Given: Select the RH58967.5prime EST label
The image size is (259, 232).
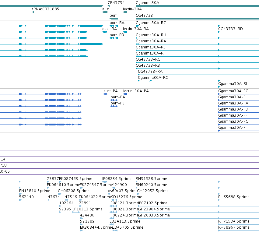Looking at the screenshot, I should pos(234,227).
